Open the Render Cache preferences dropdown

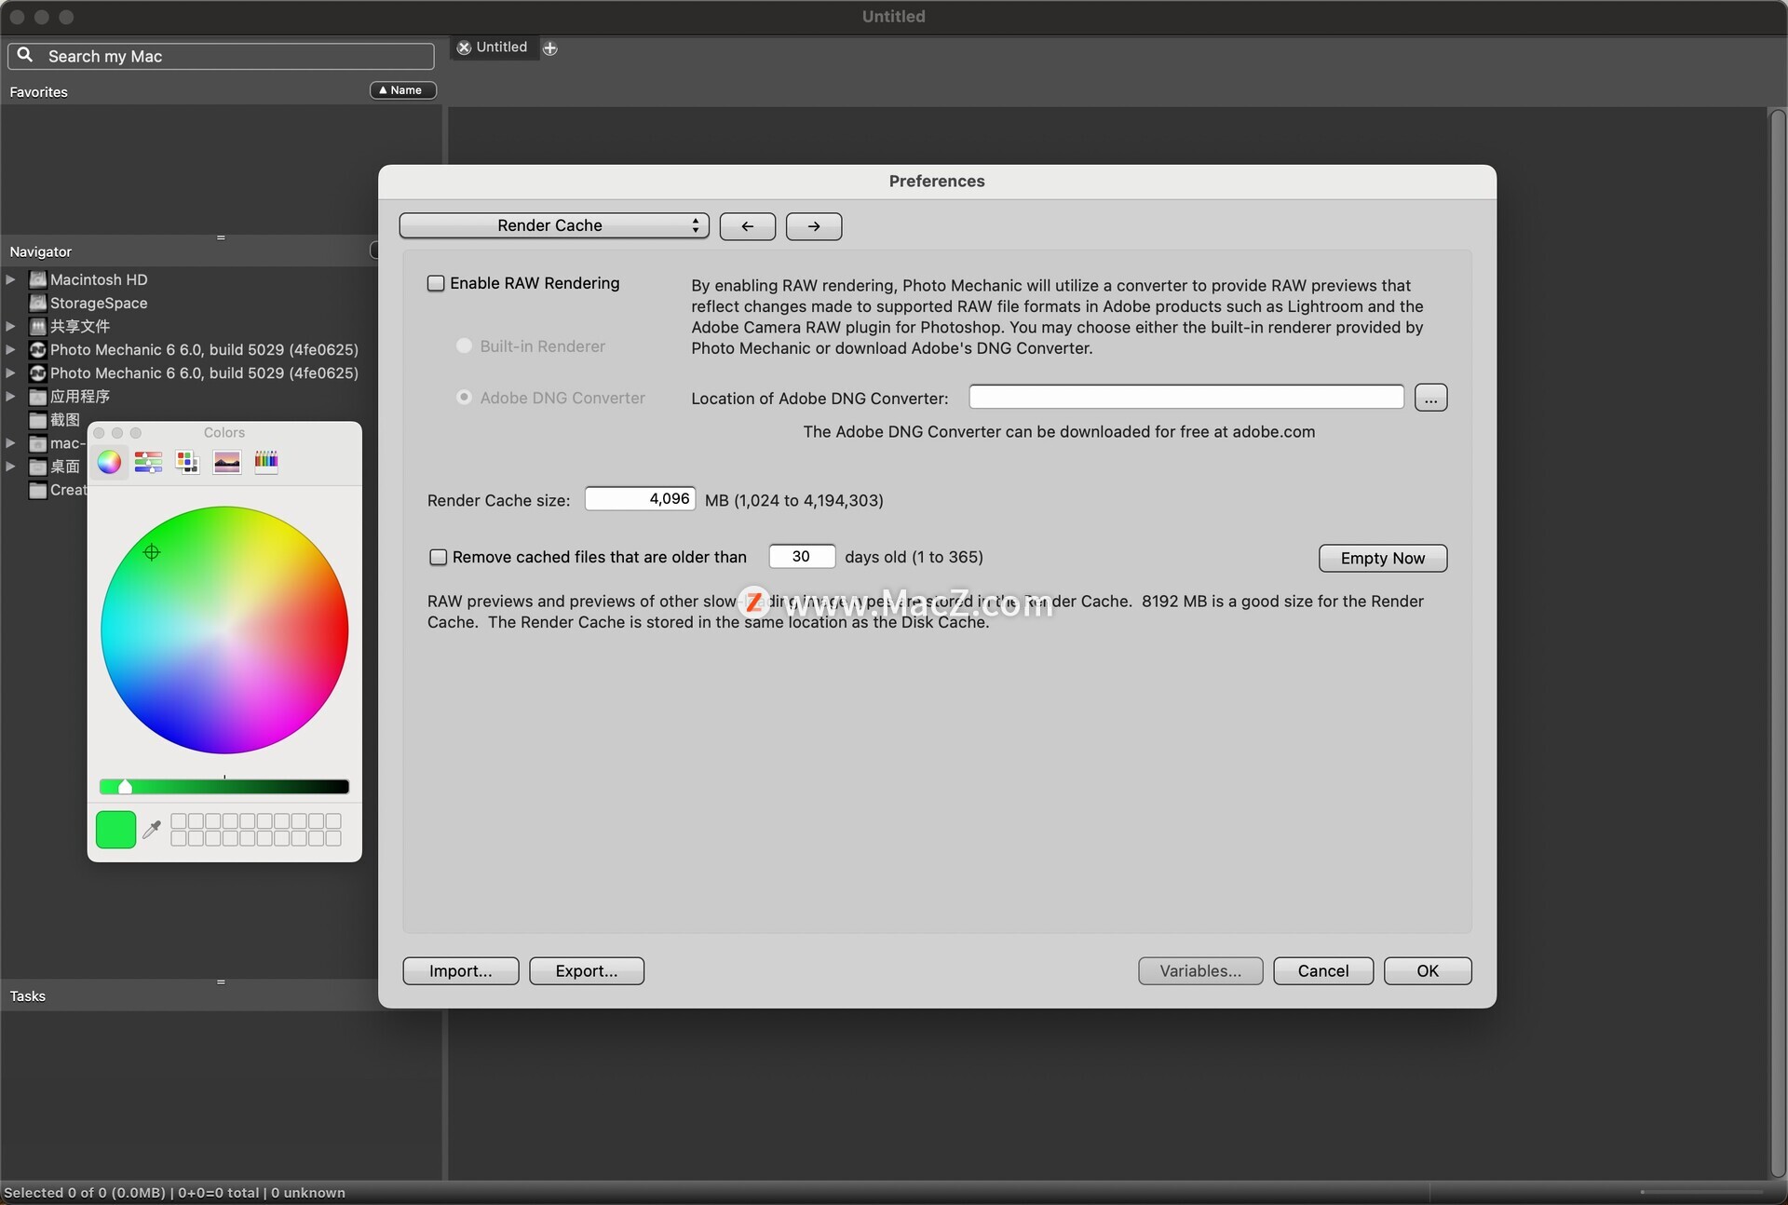[554, 226]
